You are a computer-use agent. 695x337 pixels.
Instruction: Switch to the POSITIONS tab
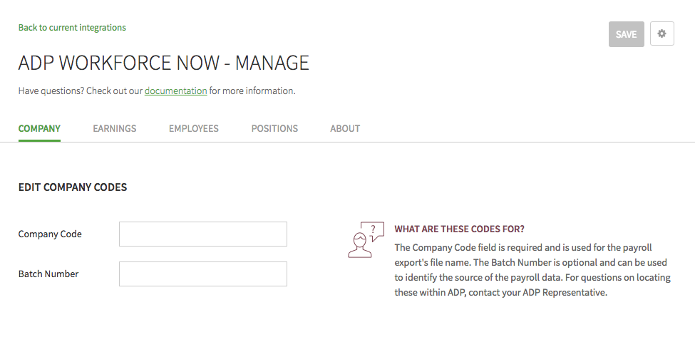click(x=274, y=128)
